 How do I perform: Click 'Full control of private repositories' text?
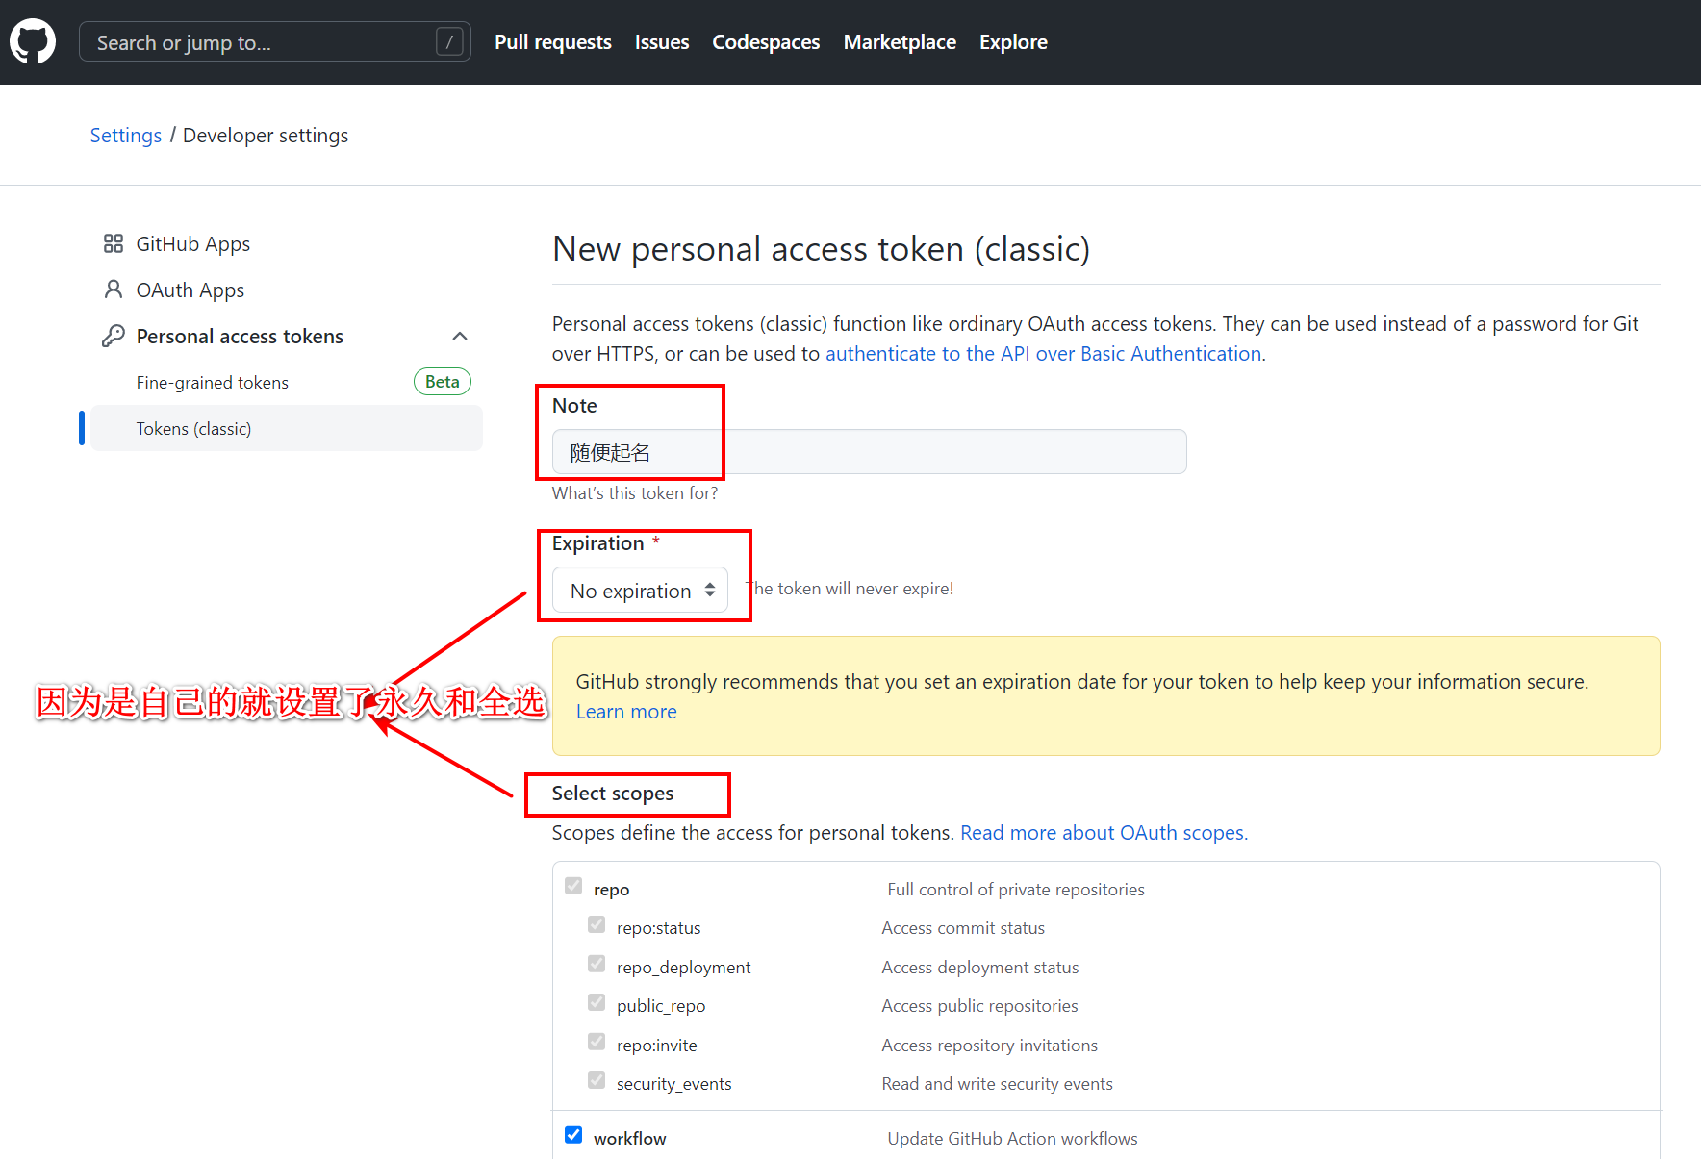(1016, 890)
